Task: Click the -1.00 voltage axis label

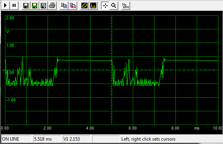Action: point(11,100)
